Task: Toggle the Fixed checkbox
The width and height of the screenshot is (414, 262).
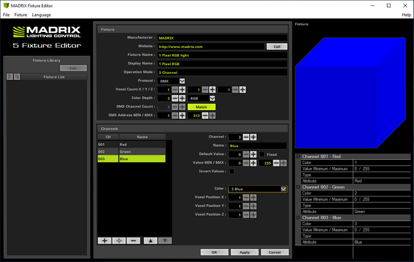Action: coord(262,154)
